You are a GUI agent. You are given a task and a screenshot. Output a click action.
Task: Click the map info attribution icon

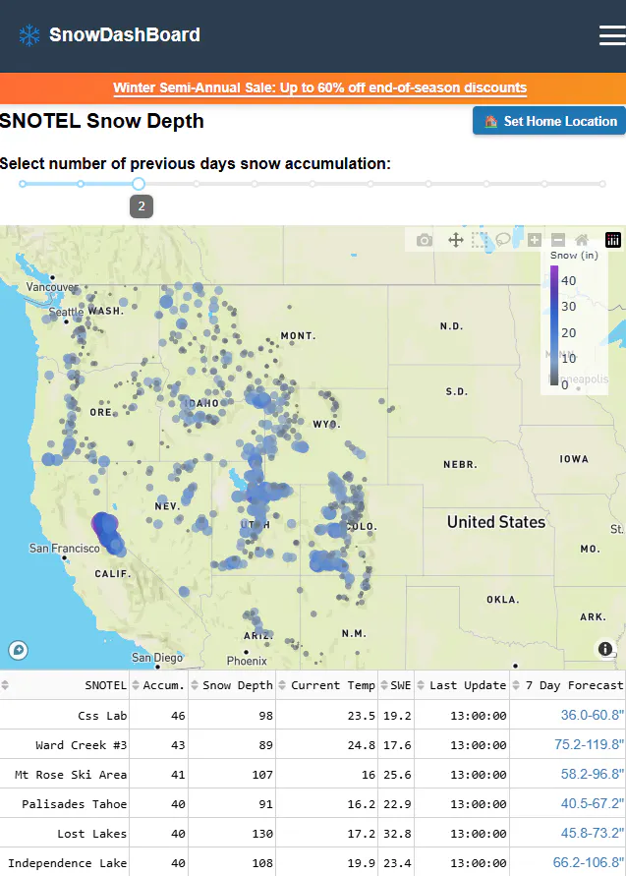click(x=604, y=649)
